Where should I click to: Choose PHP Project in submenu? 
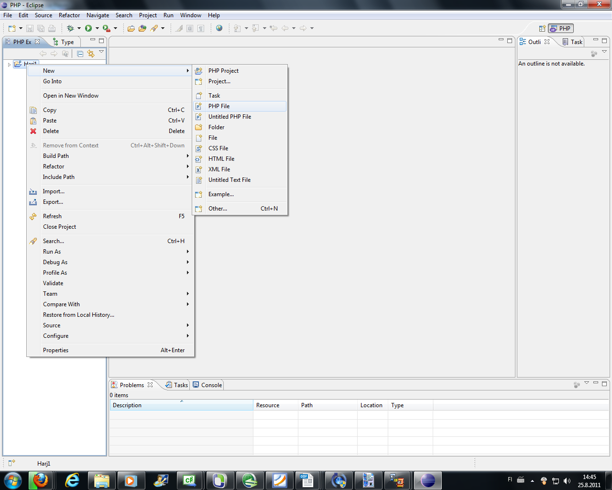point(240,71)
